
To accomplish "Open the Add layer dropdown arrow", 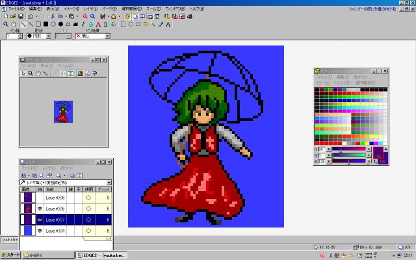I will [x=29, y=175].
